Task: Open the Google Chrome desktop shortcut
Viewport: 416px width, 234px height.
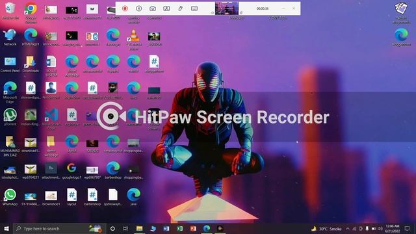Action: click(31, 12)
